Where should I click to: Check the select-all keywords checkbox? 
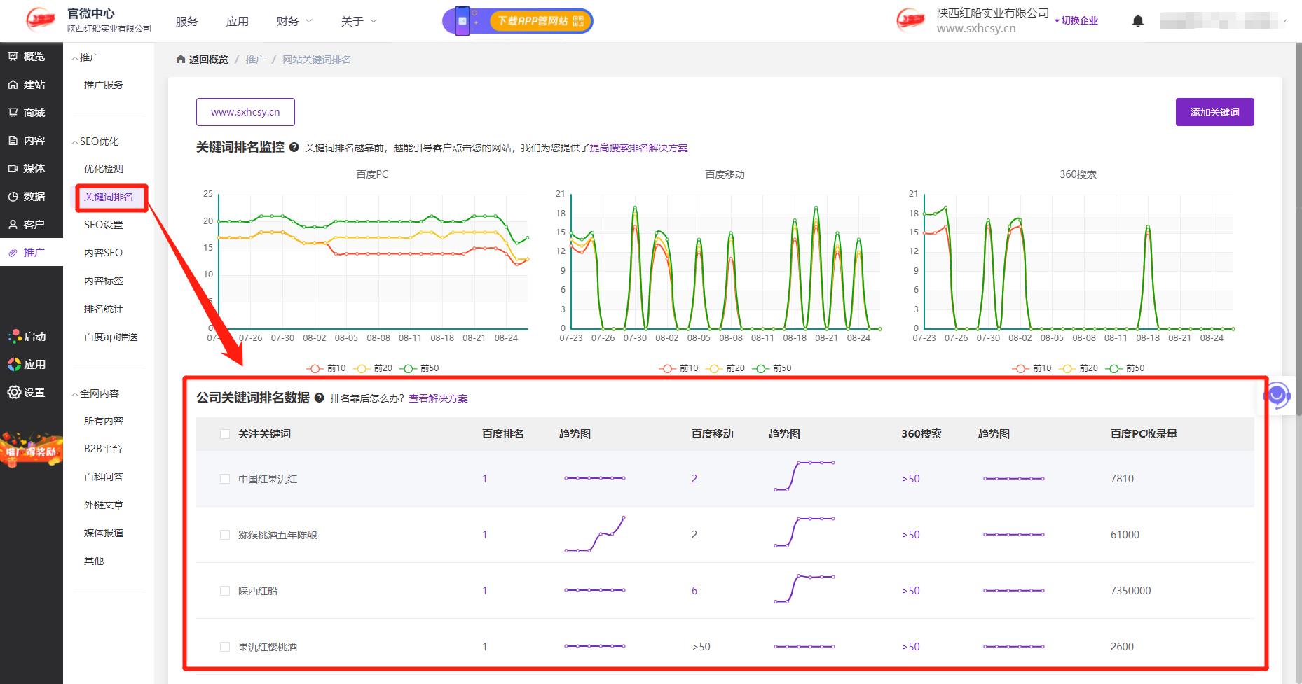click(x=225, y=433)
